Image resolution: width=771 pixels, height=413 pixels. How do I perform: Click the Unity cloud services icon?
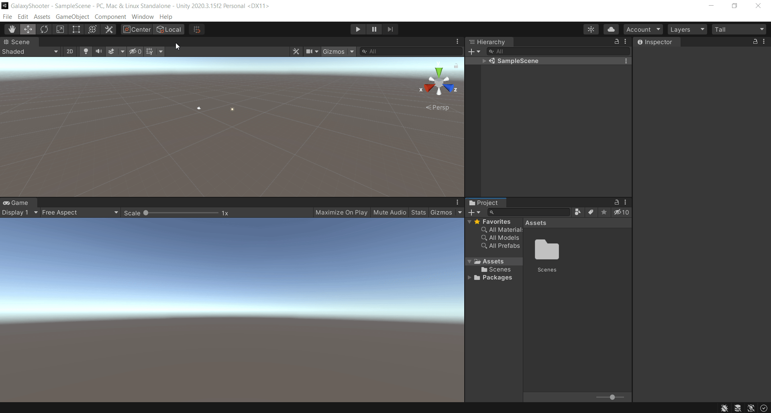click(611, 29)
